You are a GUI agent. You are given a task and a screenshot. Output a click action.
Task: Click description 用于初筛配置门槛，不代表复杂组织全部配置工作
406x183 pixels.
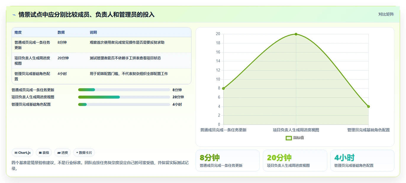pyautogui.click(x=129, y=74)
